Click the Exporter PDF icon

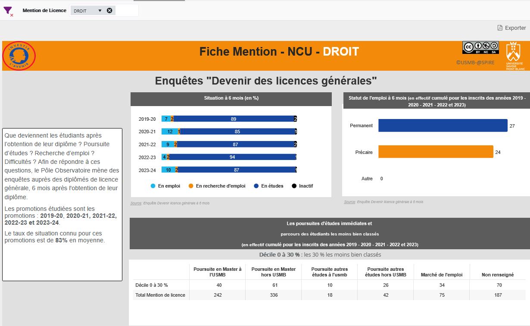[500, 28]
